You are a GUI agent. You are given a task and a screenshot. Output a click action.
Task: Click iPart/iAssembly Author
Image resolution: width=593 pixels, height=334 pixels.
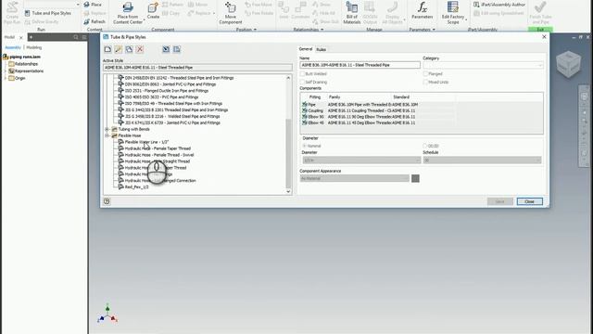[x=499, y=5]
